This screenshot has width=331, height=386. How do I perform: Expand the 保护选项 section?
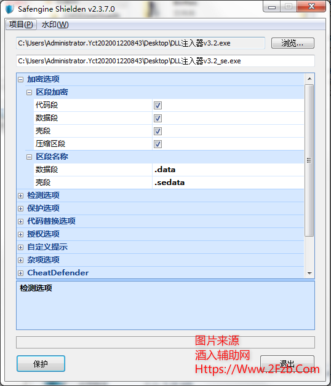point(21,208)
